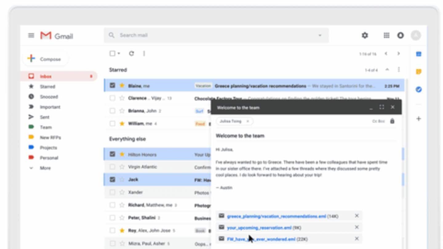
Task: Open your_upcoming_reservation.eml attachment
Action: coord(259,227)
